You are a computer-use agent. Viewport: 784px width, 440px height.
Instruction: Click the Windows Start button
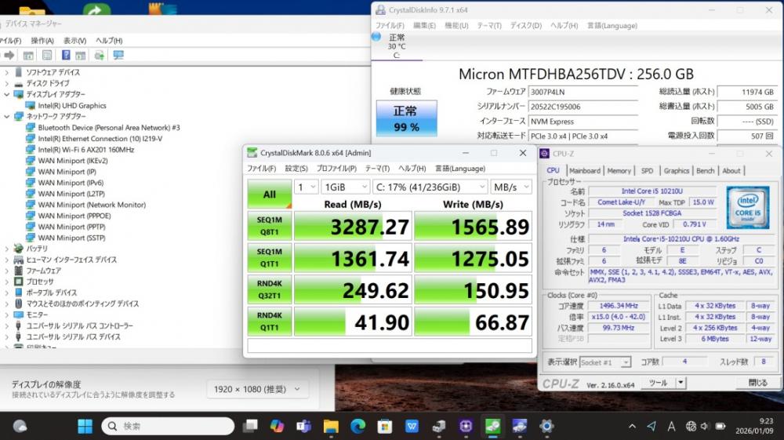[84, 426]
